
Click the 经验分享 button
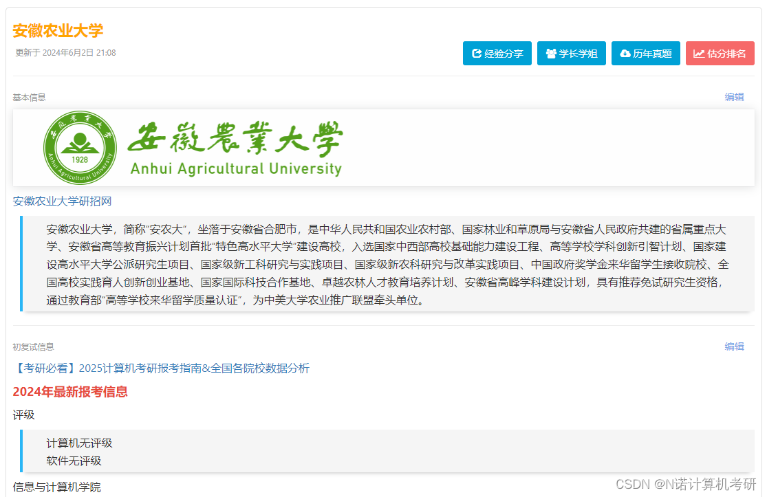point(497,53)
